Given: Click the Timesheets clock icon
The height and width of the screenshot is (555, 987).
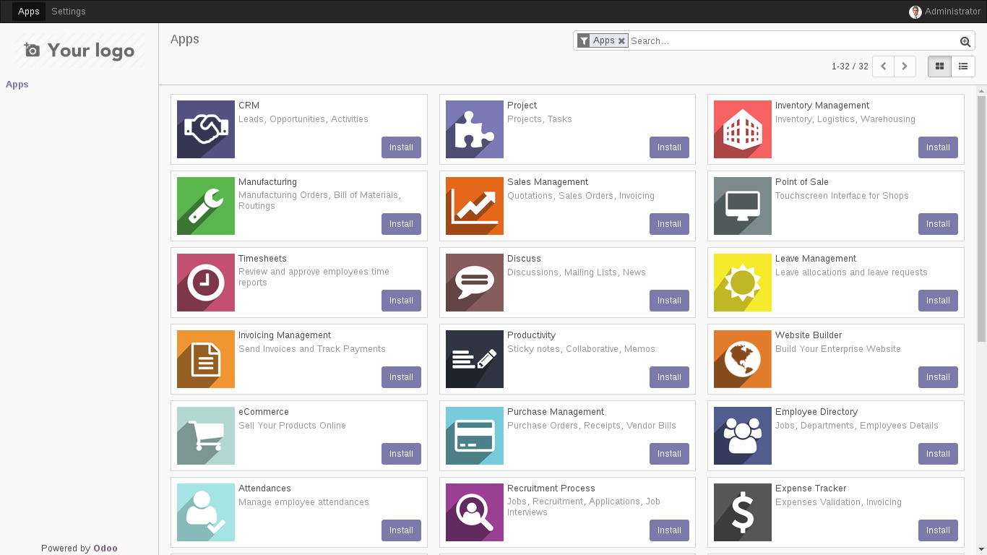Looking at the screenshot, I should pyautogui.click(x=205, y=283).
